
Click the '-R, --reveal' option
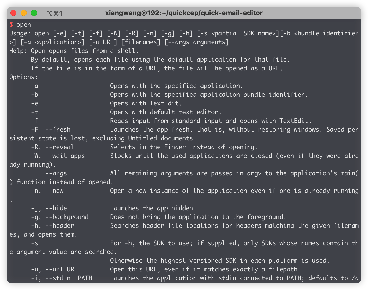pos(52,147)
